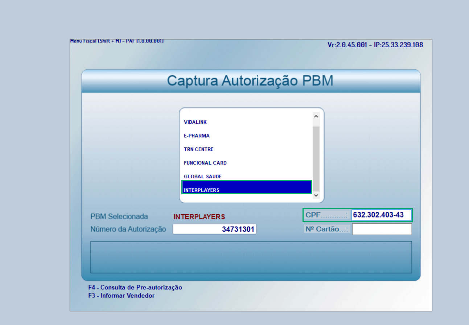Click the Nº Cartão input field
The image size is (469, 325).
(382, 229)
